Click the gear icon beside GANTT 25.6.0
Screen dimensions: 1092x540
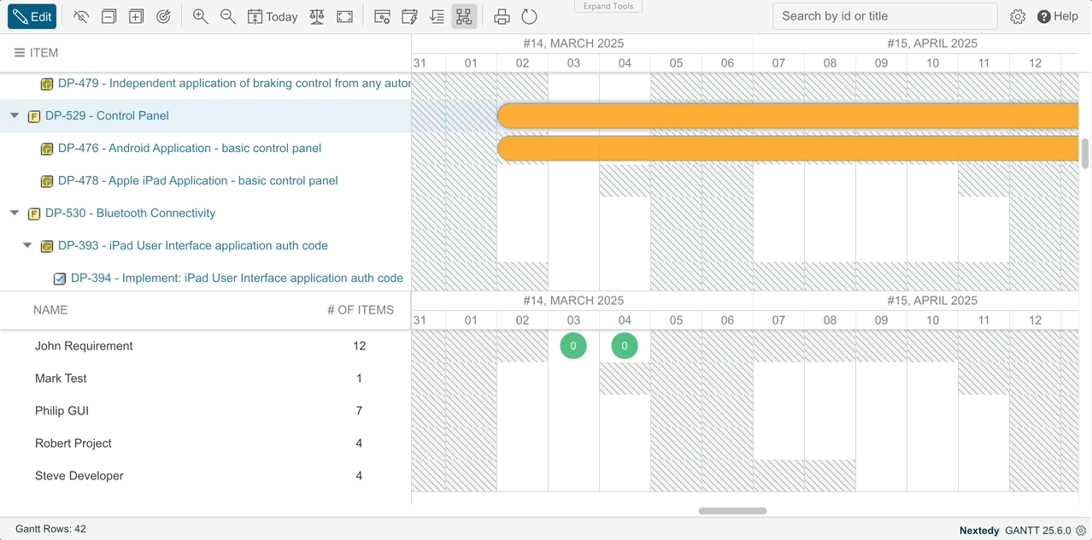coord(1081,531)
